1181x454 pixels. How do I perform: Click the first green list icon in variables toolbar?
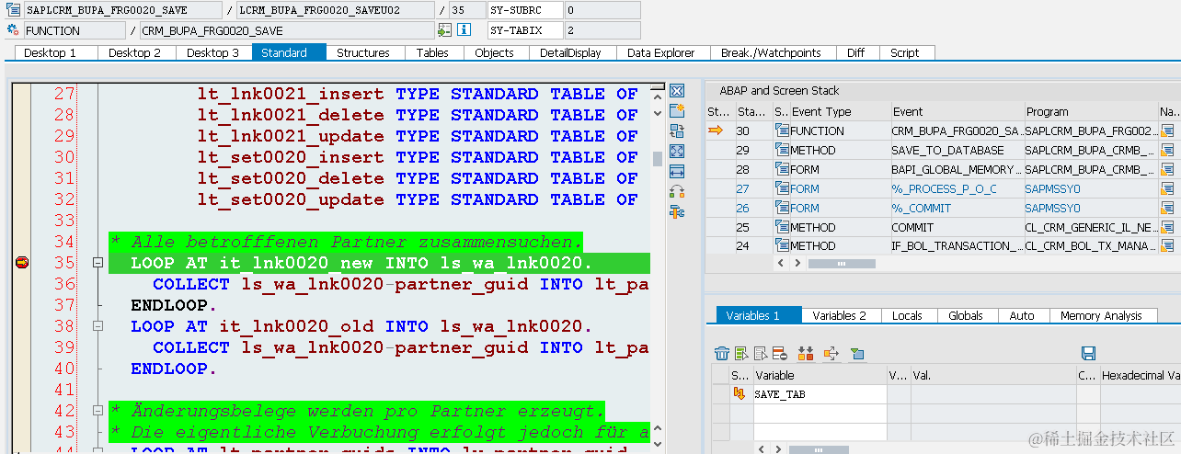pyautogui.click(x=741, y=354)
